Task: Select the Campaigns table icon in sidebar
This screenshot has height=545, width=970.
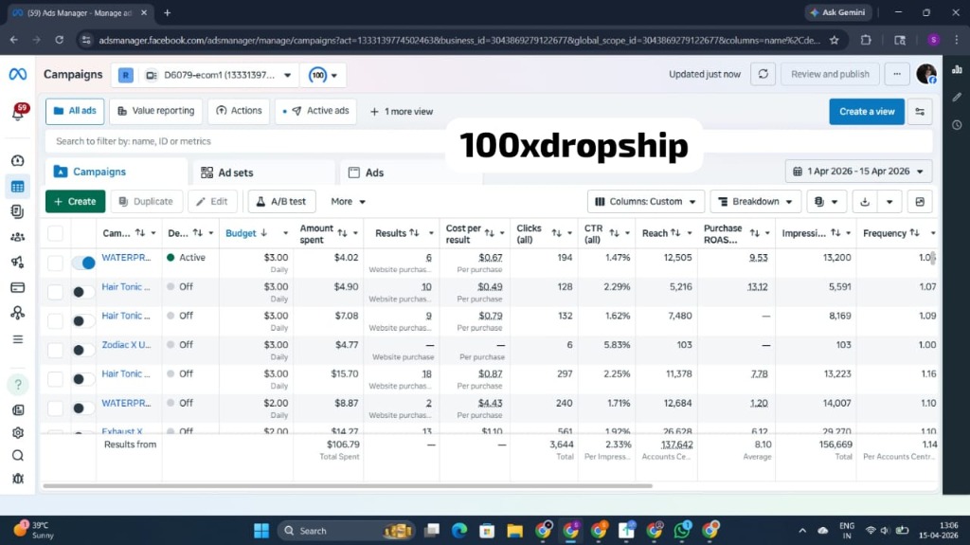Action: point(17,187)
